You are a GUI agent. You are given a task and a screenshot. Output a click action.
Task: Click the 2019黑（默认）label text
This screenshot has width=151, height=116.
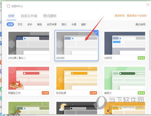coord(17,58)
